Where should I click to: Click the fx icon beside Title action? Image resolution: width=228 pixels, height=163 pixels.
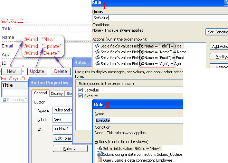pyautogui.click(x=97, y=46)
